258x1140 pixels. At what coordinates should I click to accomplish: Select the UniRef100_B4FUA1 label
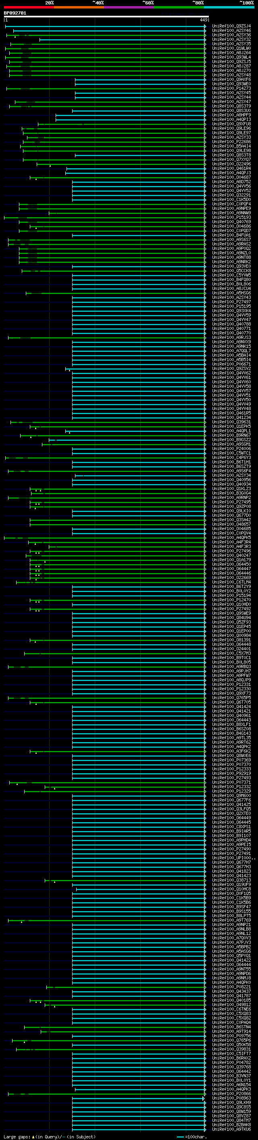tap(231, 235)
